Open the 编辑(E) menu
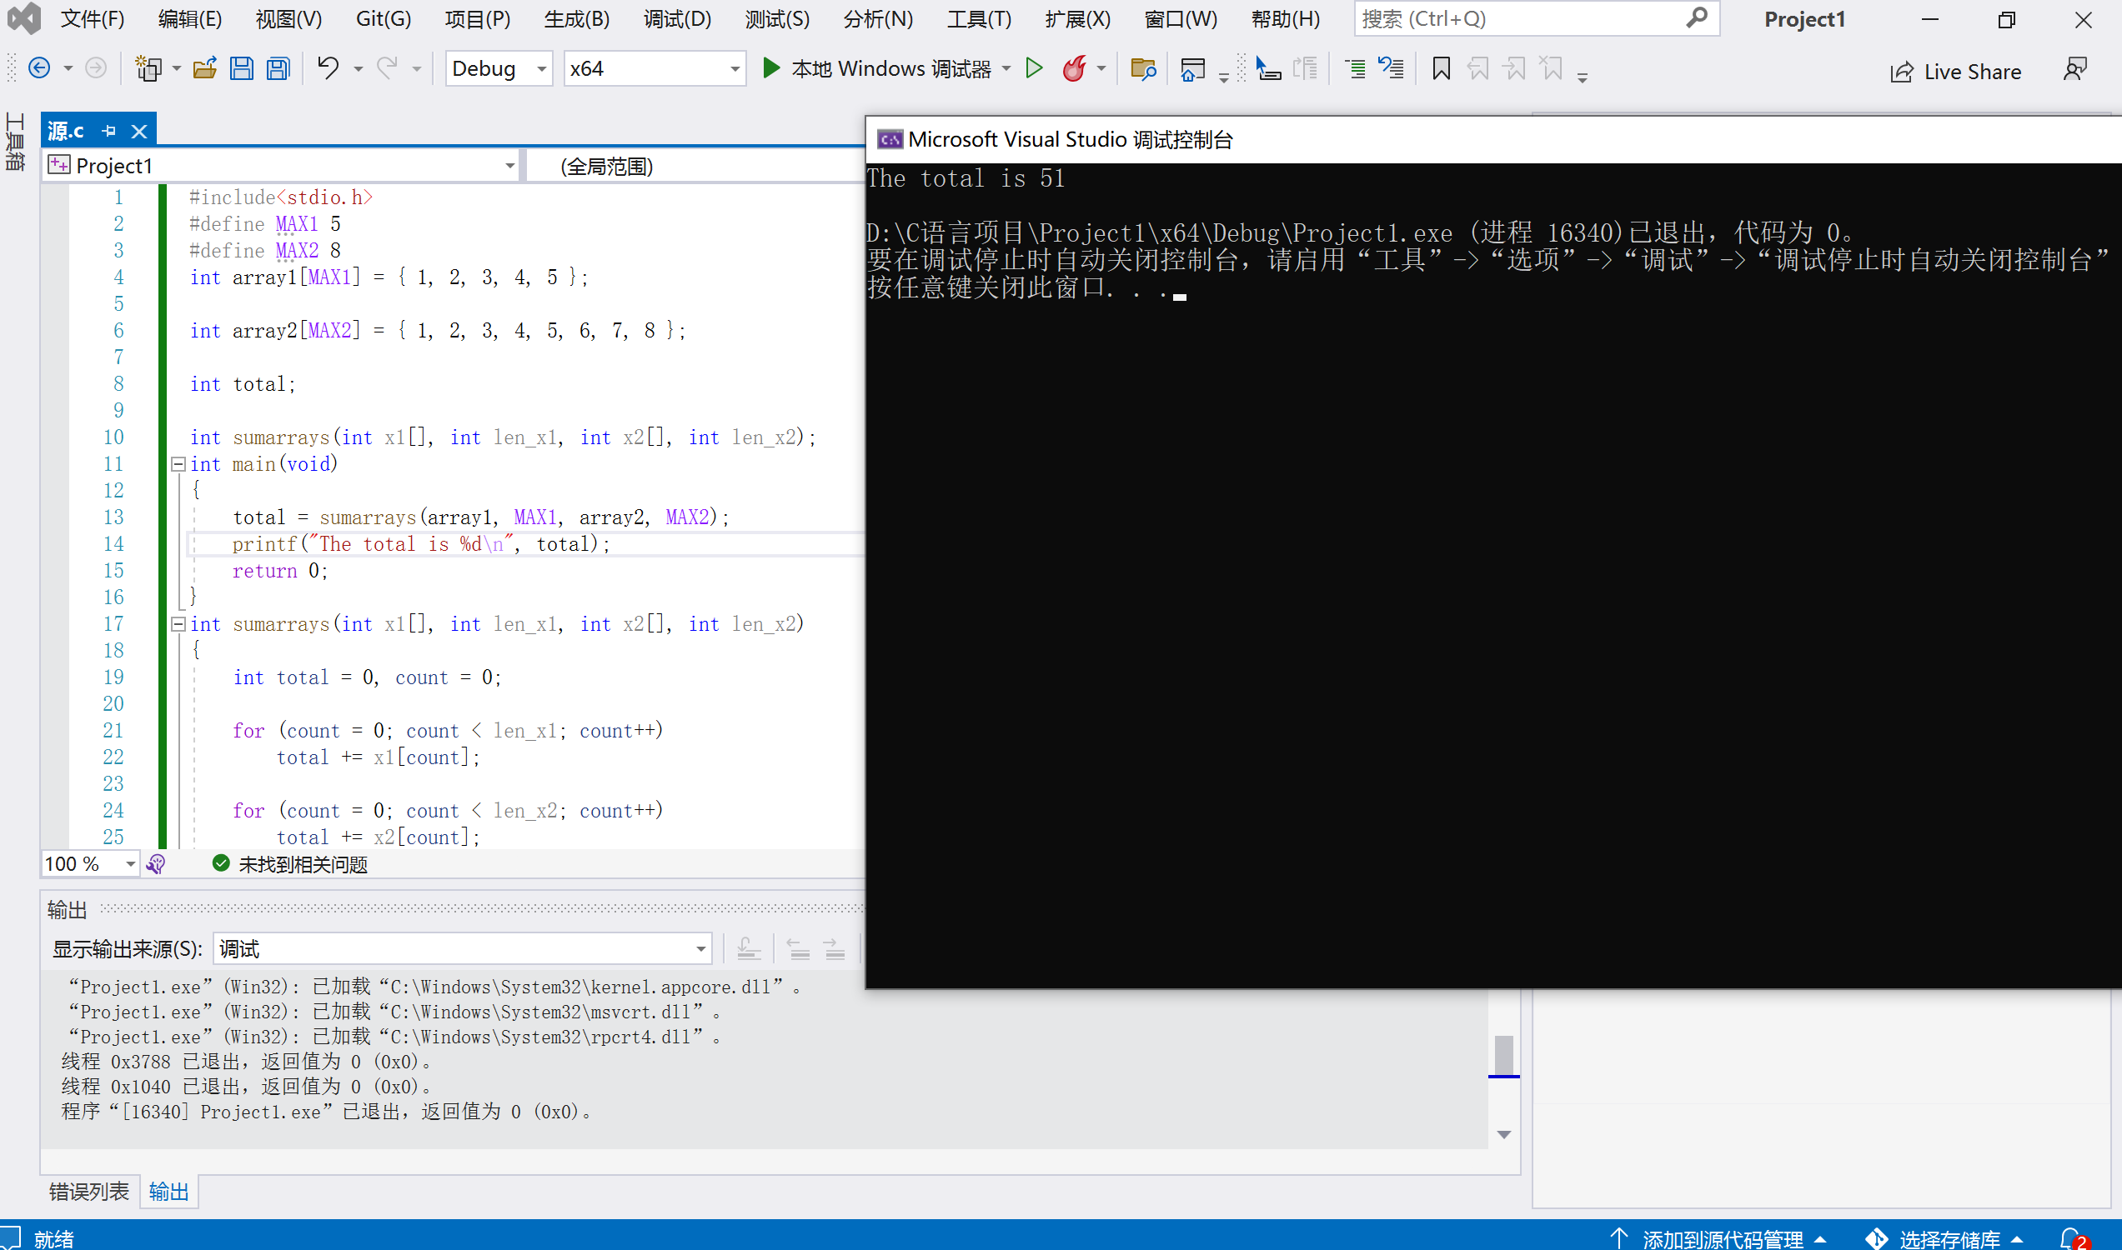Image resolution: width=2122 pixels, height=1250 pixels. pyautogui.click(x=190, y=18)
